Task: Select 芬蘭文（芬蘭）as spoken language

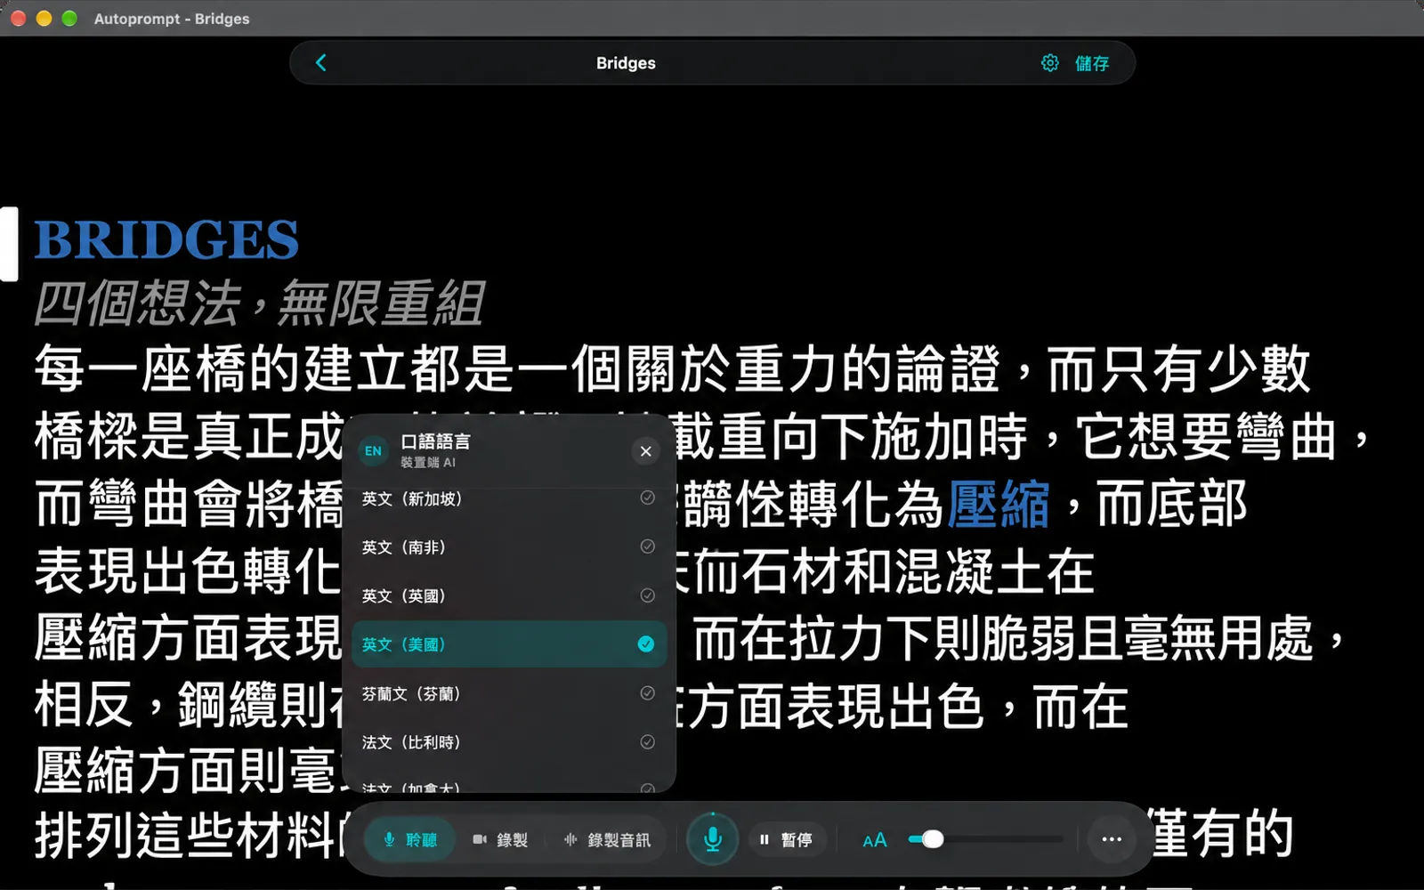Action: coord(509,693)
